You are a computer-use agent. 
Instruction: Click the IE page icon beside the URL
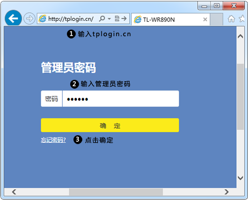43,19
